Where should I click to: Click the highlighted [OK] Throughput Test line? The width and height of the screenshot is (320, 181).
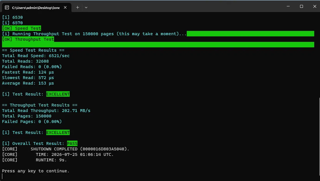[28, 39]
